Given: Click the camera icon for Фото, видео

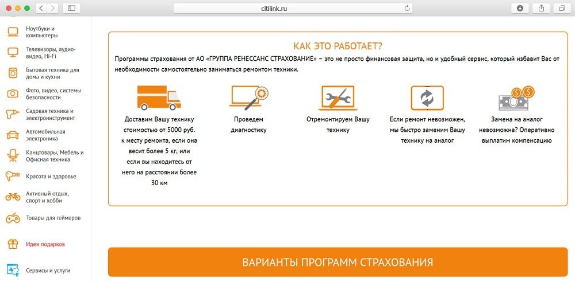Looking at the screenshot, I should (13, 93).
